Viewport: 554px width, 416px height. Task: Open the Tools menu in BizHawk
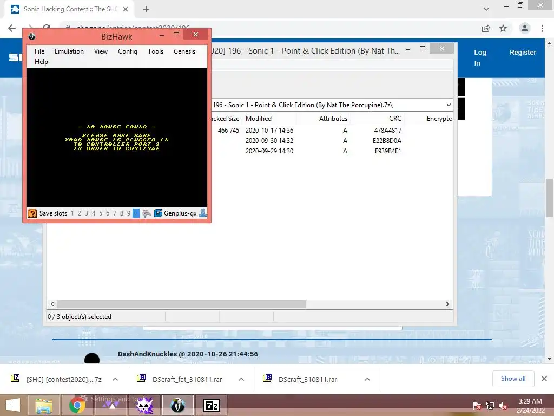(155, 51)
